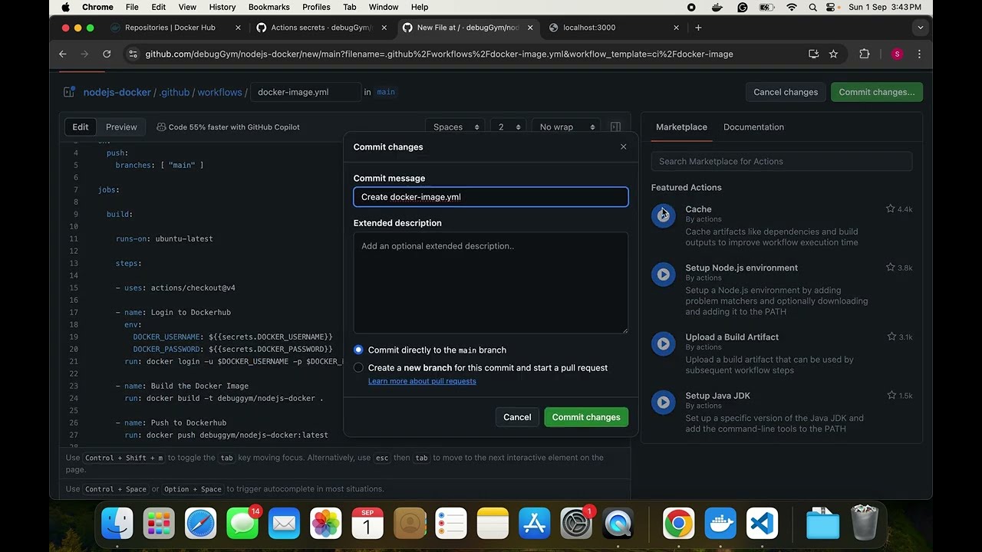Star the Upload a Build Artifact action

click(890, 337)
